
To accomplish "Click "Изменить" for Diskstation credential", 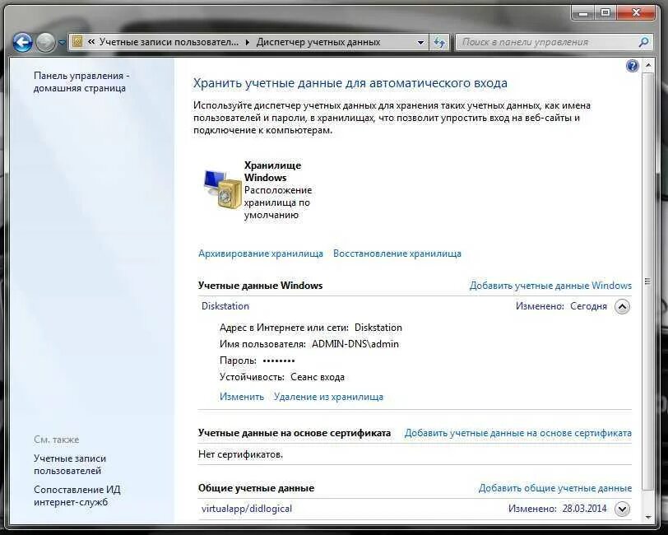I will pyautogui.click(x=242, y=397).
